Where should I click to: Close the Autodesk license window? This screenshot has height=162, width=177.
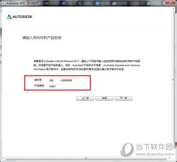pyautogui.click(x=170, y=2)
